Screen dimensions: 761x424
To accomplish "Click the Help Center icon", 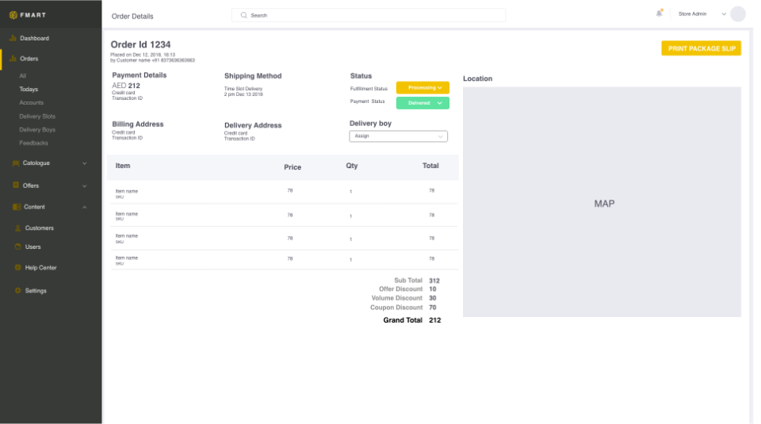I will [18, 268].
